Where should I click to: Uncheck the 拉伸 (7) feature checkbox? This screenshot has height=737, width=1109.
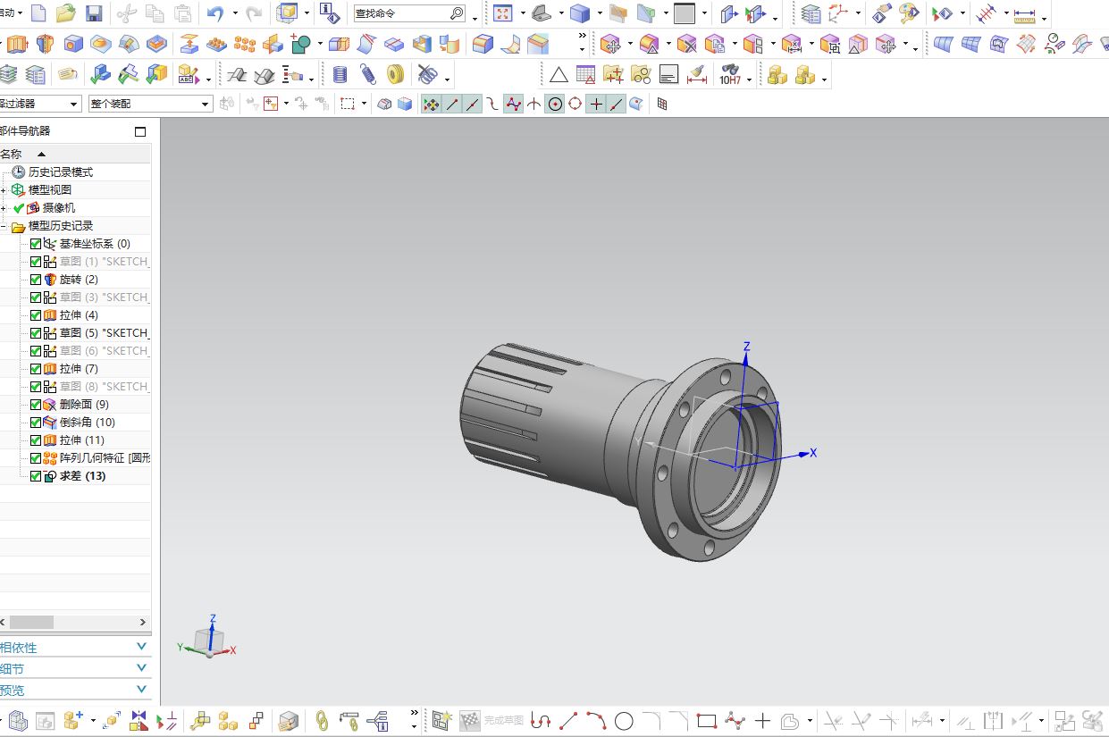tap(36, 369)
